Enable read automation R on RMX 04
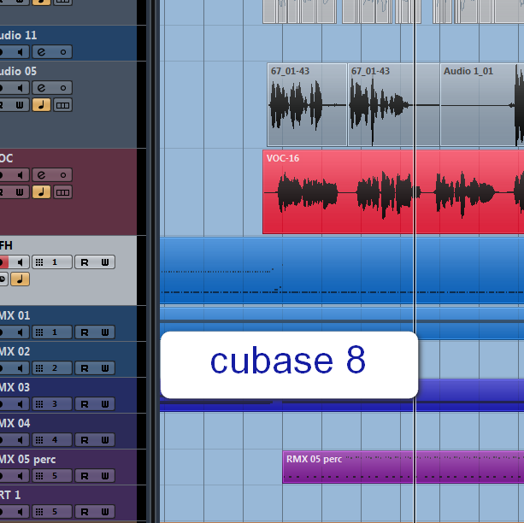The image size is (524, 523). click(85, 440)
